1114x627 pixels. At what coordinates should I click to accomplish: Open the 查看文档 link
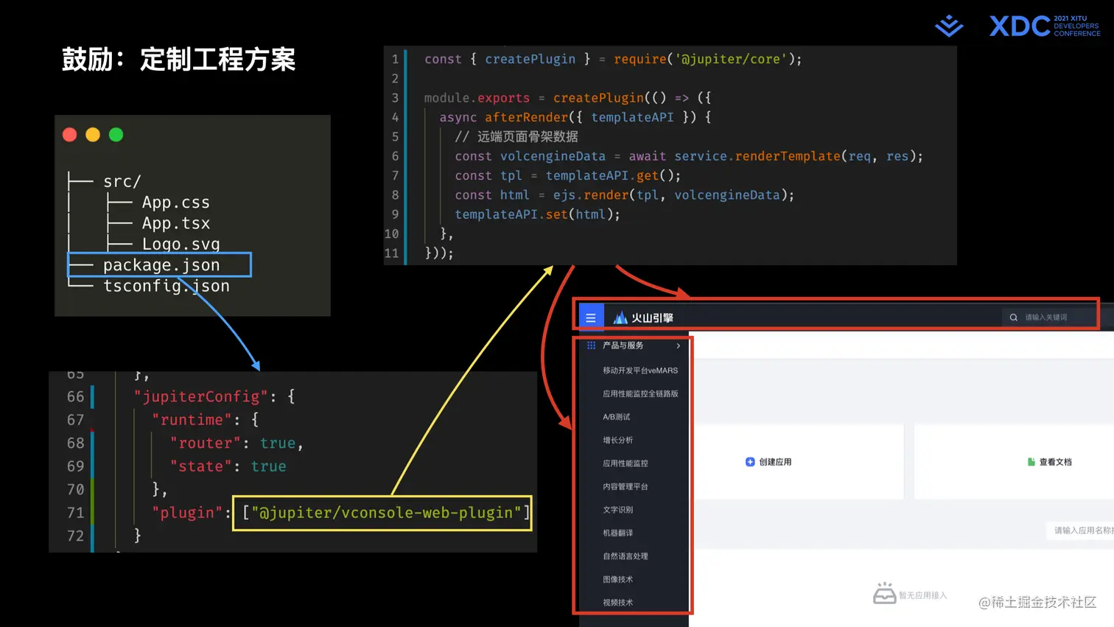point(1055,462)
